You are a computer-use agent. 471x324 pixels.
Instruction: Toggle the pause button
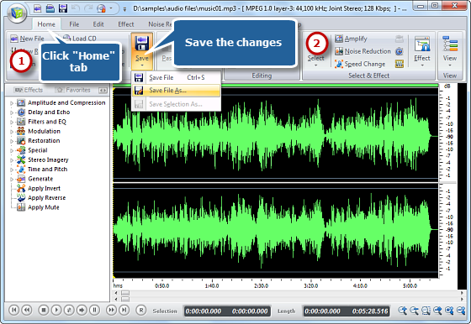coord(94,310)
